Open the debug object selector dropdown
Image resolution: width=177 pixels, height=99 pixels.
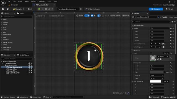(68, 9)
